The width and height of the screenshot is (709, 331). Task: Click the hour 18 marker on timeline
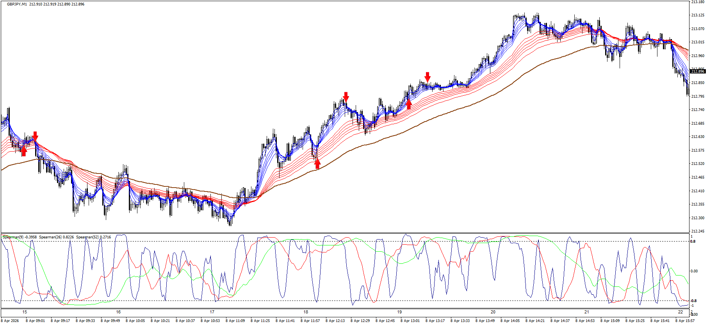pos(306,312)
